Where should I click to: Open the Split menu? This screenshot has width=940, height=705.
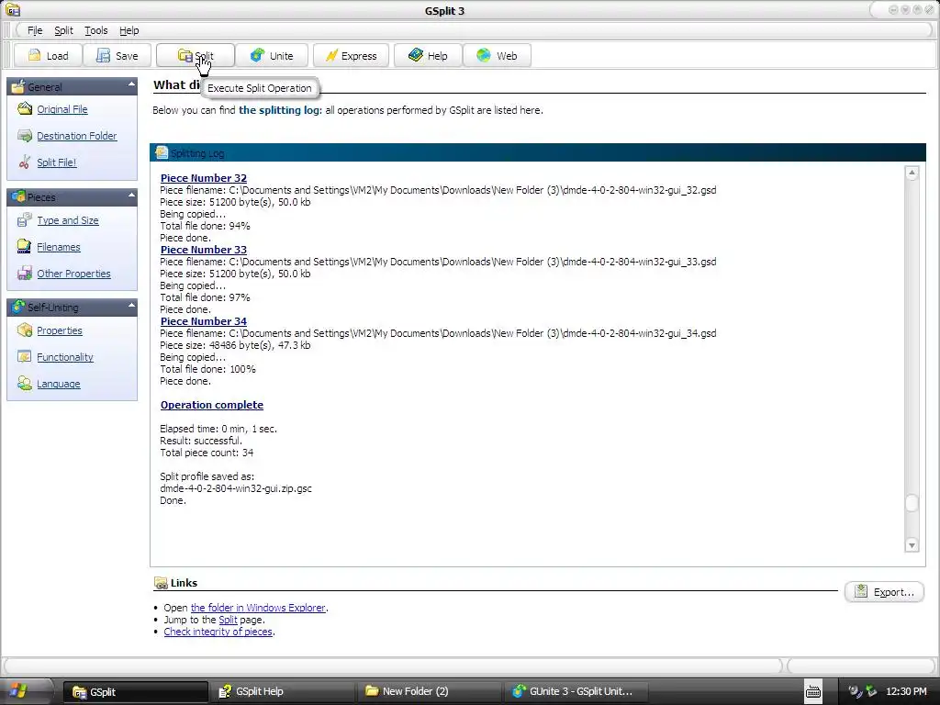point(63,30)
